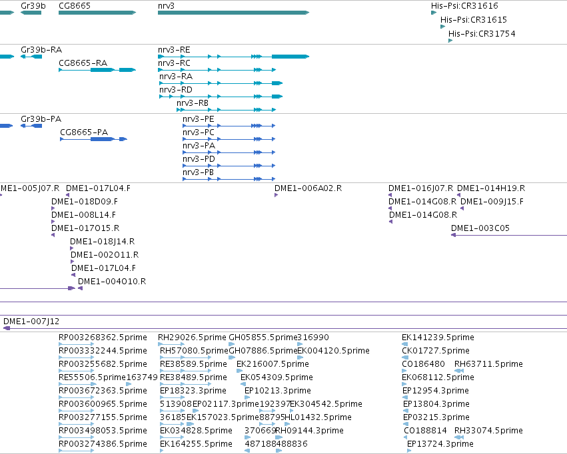Open EST RP003498053.5prime

pyautogui.click(x=103, y=431)
